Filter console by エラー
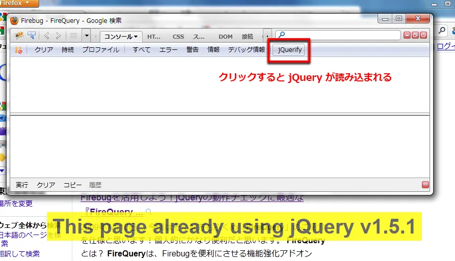Screen dimensions: 455x261 pos(168,50)
